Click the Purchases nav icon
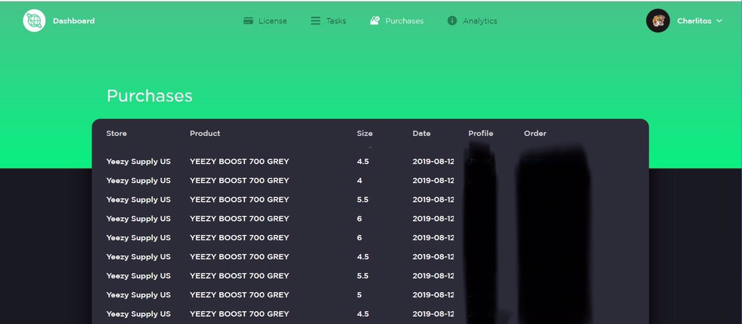The image size is (742, 324). pyautogui.click(x=375, y=21)
